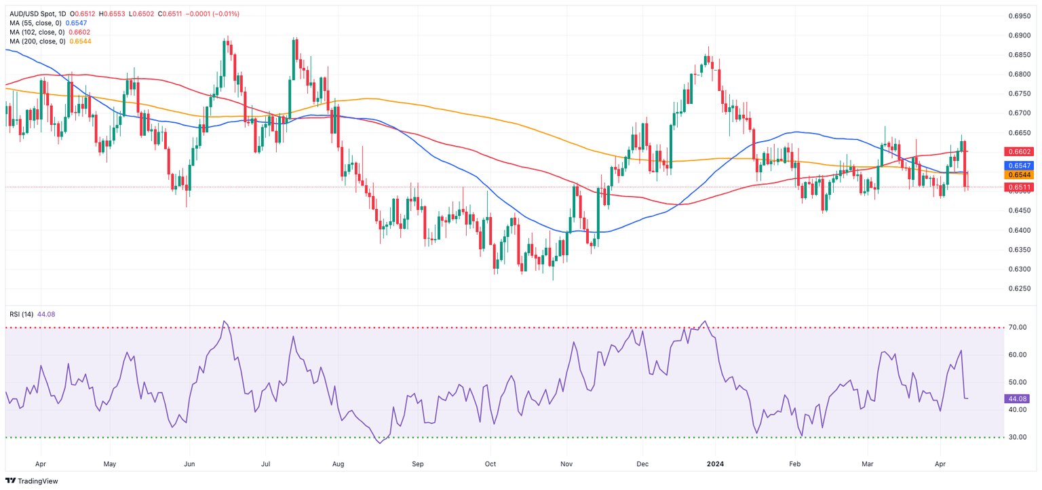Click the Oct time axis label
1042x490 pixels.
(x=490, y=464)
